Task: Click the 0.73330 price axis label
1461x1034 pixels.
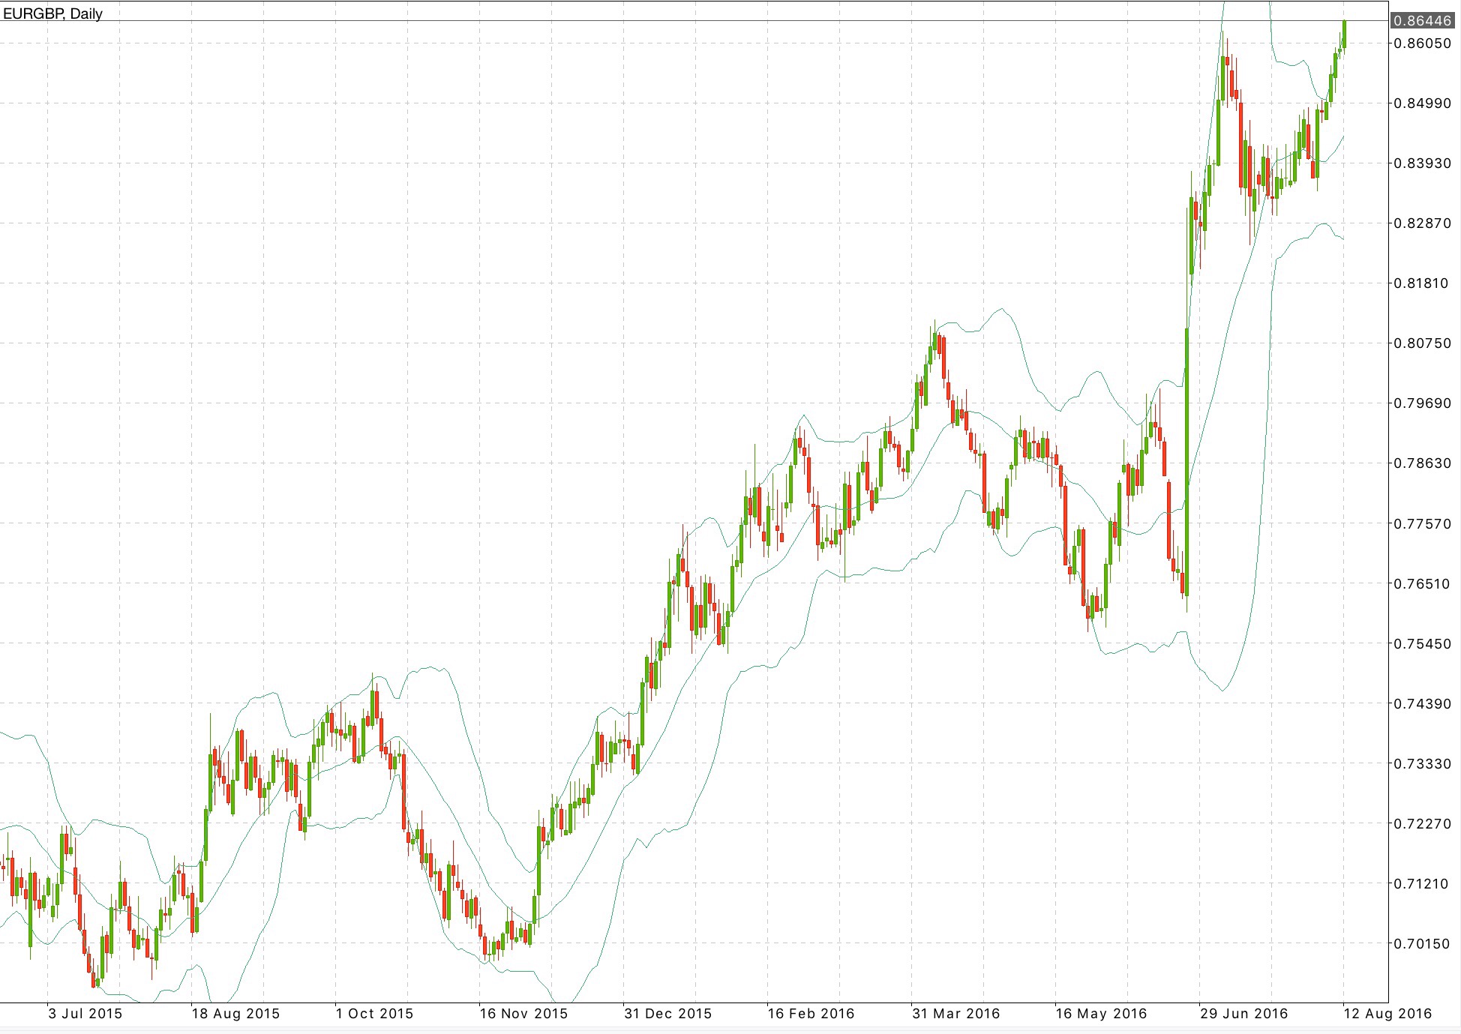Action: tap(1423, 763)
